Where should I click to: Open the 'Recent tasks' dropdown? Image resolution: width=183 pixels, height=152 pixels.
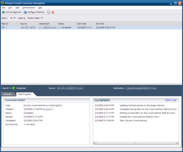[x=35, y=18]
